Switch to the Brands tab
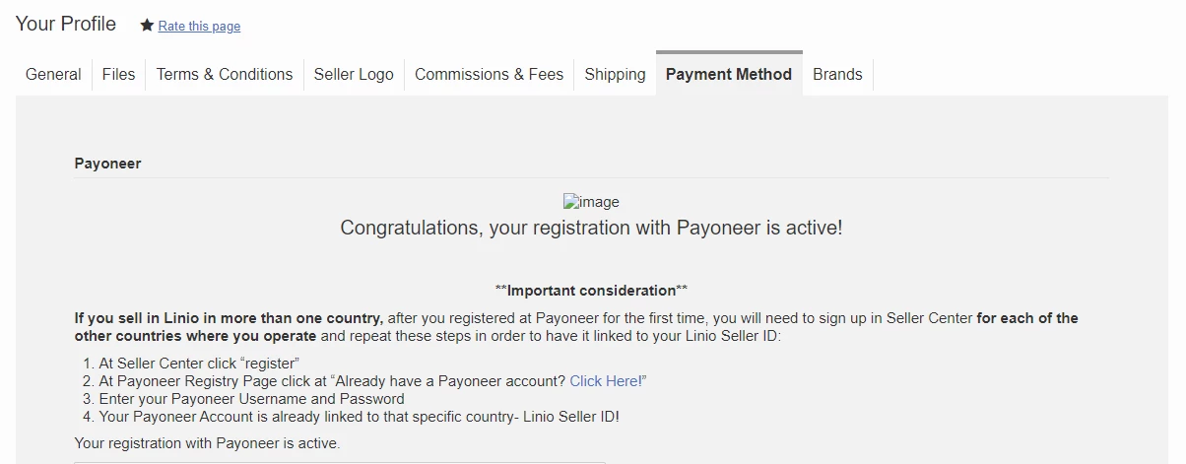Image resolution: width=1186 pixels, height=464 pixels. point(837,74)
